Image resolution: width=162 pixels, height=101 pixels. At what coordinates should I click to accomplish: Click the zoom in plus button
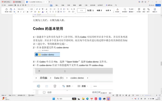[x=157, y=95]
